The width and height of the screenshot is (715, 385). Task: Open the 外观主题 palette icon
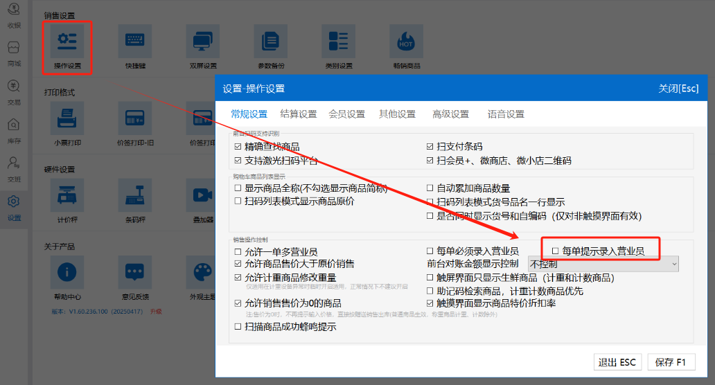(x=201, y=272)
